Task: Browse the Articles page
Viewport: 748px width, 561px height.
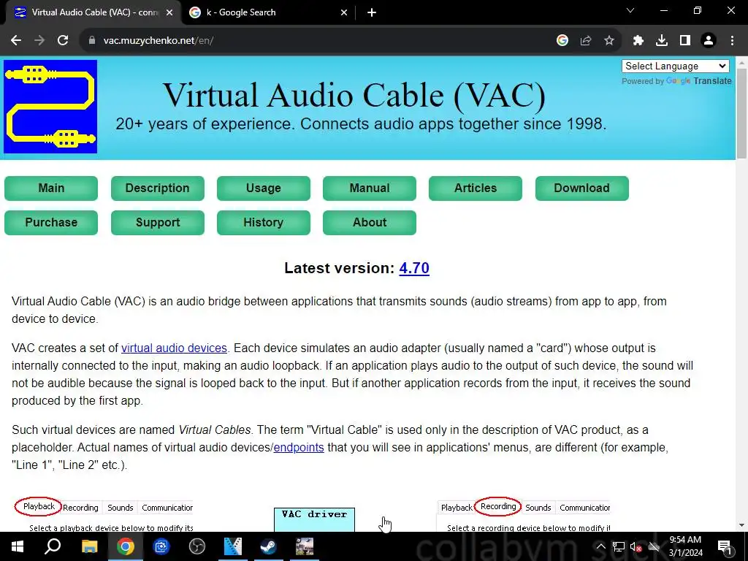Action: tap(475, 188)
